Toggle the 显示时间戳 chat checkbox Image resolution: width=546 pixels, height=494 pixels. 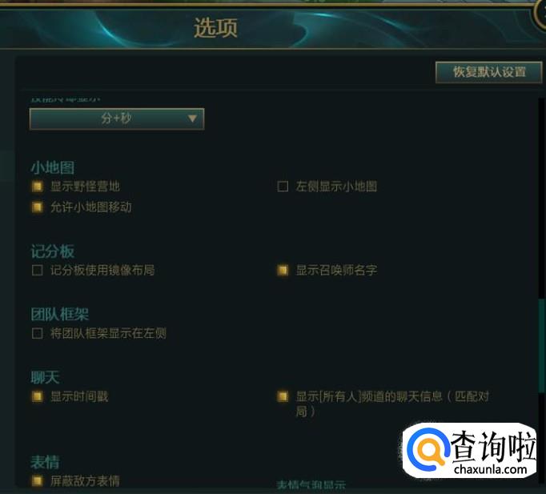38,396
